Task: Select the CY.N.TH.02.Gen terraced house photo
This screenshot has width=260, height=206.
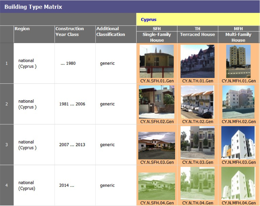Action: pyautogui.click(x=197, y=102)
